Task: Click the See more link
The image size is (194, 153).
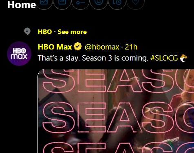Action: pos(72,32)
